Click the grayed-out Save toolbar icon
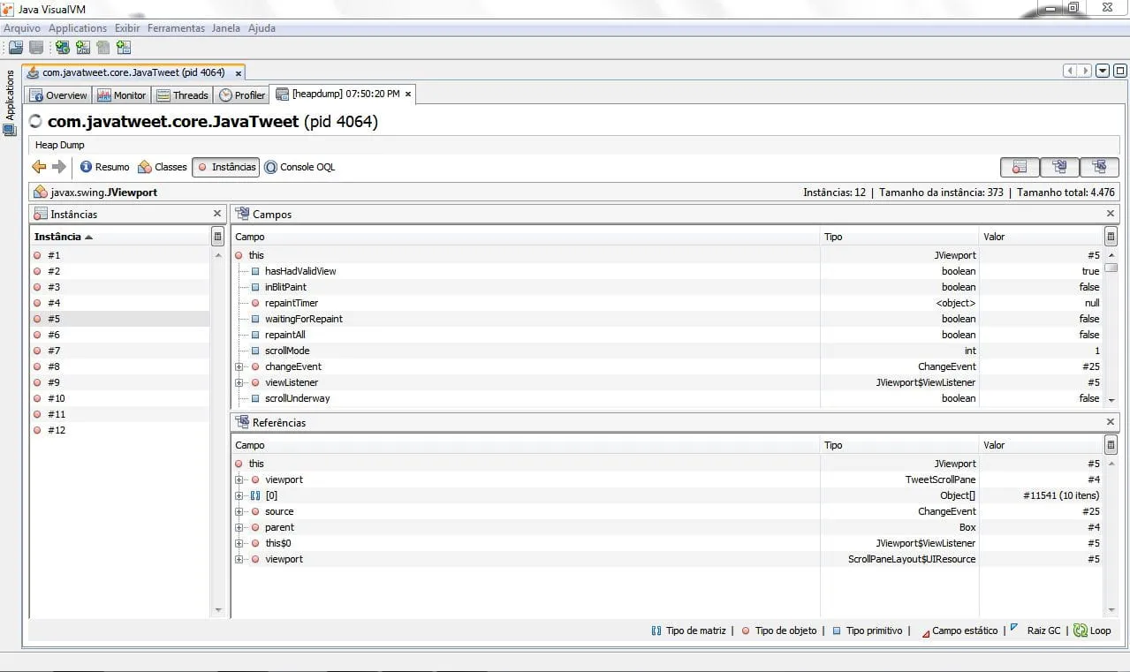 (x=36, y=48)
